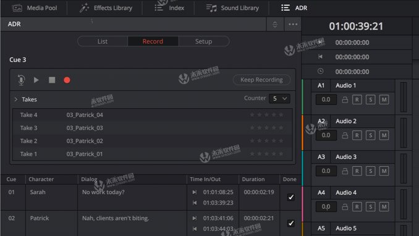Select Take 3 row
The height and width of the screenshot is (236, 419).
[152, 128]
